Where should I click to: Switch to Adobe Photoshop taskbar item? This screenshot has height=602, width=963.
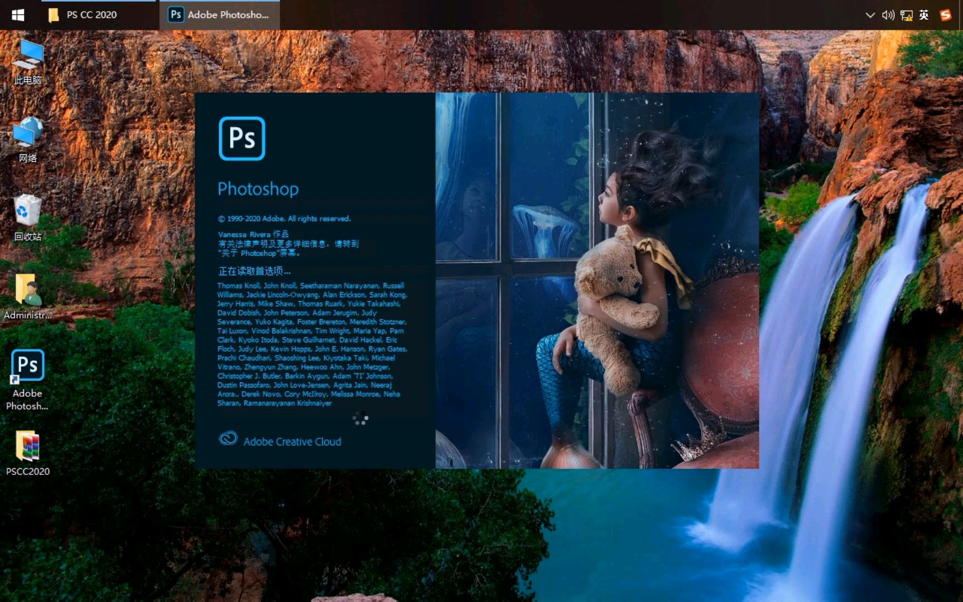pos(220,15)
